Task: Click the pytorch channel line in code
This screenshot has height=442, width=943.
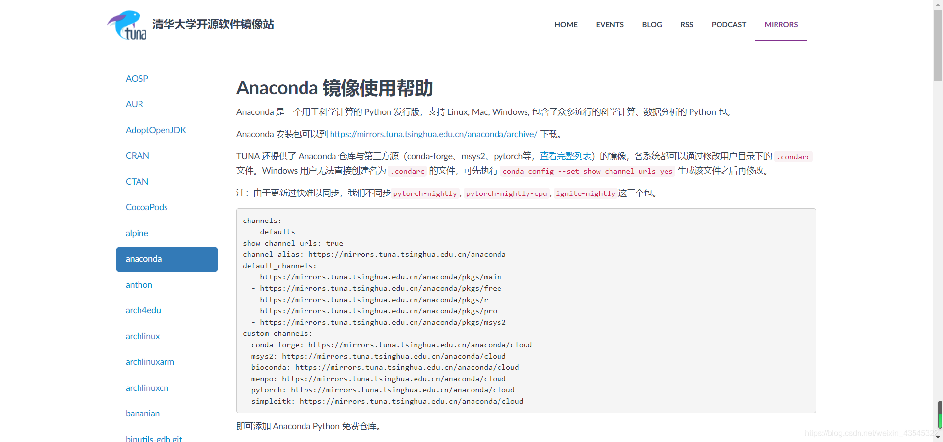Action: (383, 390)
